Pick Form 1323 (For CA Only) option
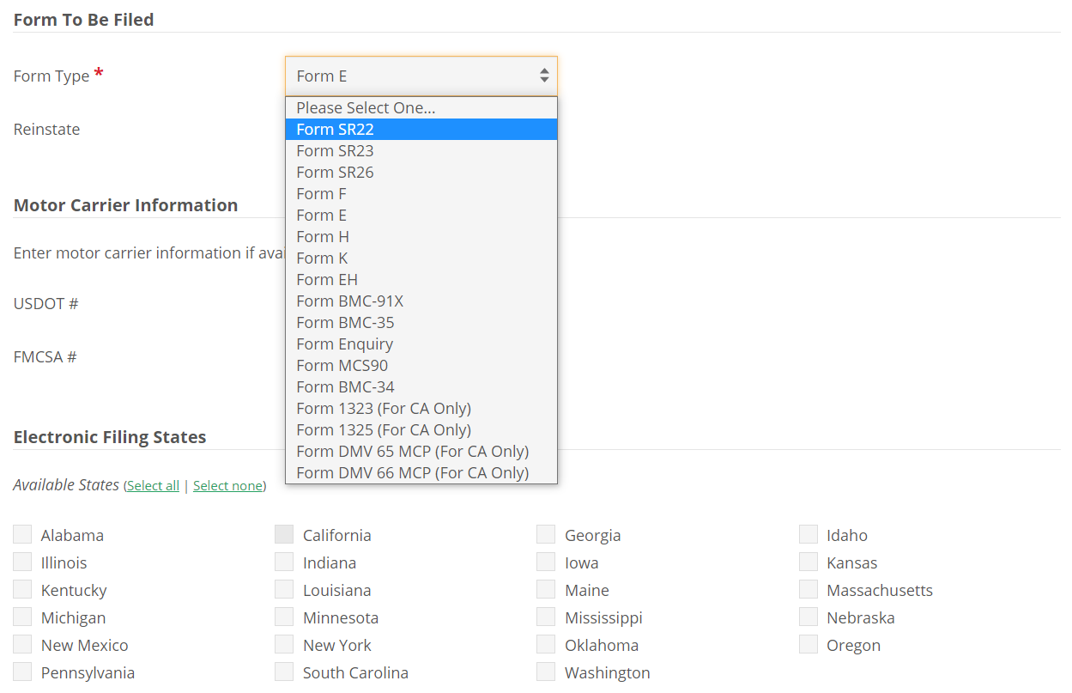The height and width of the screenshot is (693, 1072). pos(383,408)
